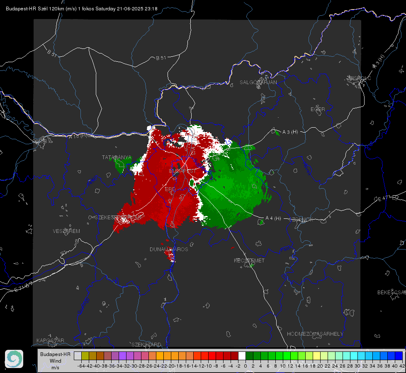
Task: Click the 20 value in the legend scale
Action: coord(320,366)
